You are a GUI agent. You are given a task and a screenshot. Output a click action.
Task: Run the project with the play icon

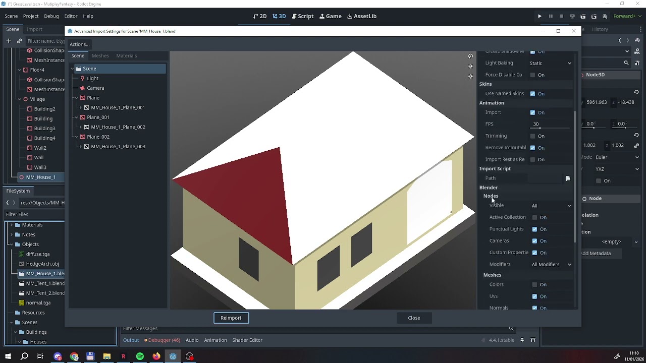[x=540, y=16]
